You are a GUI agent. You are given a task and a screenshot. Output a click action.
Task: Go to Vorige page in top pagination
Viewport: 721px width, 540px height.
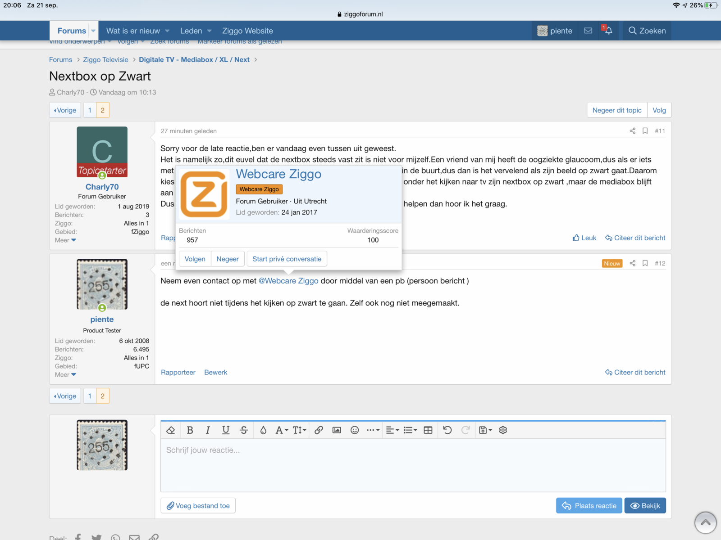pos(65,110)
